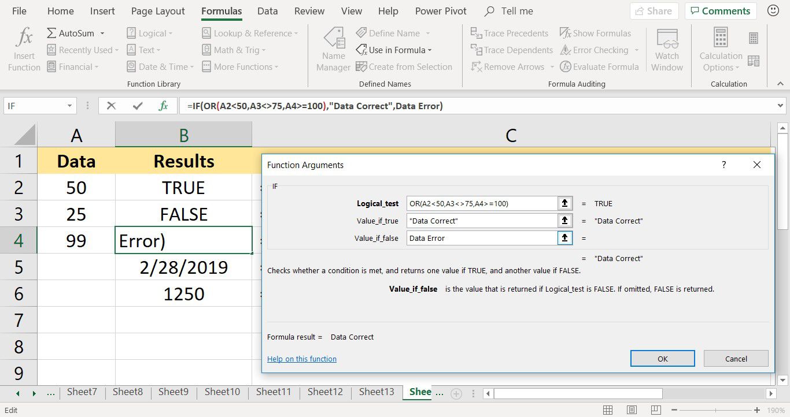
Task: Click the Value_if_false input field
Action: coord(482,238)
